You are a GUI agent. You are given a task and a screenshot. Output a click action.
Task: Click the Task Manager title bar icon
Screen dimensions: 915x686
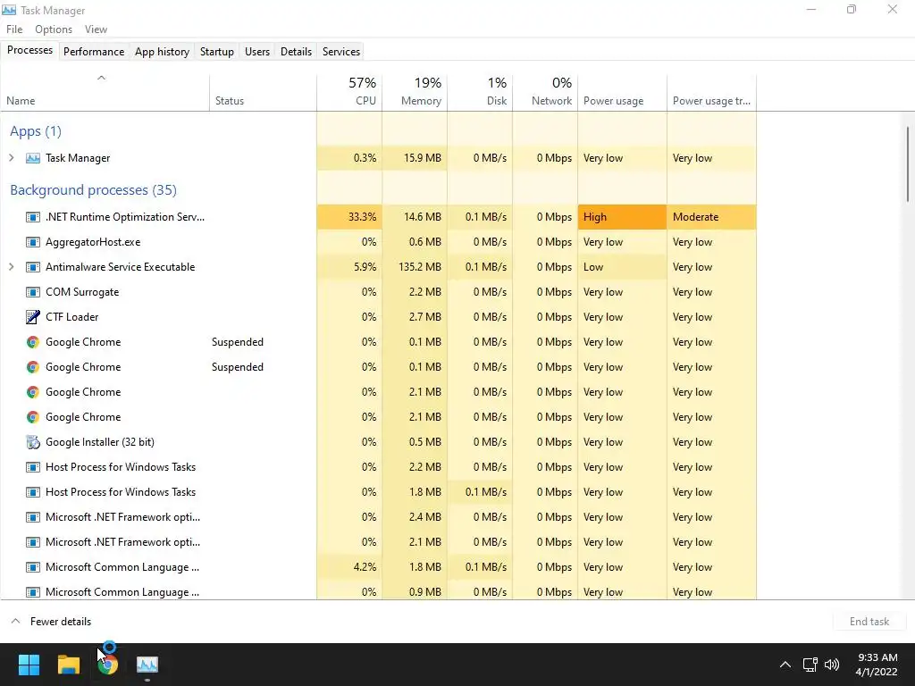[x=9, y=10]
